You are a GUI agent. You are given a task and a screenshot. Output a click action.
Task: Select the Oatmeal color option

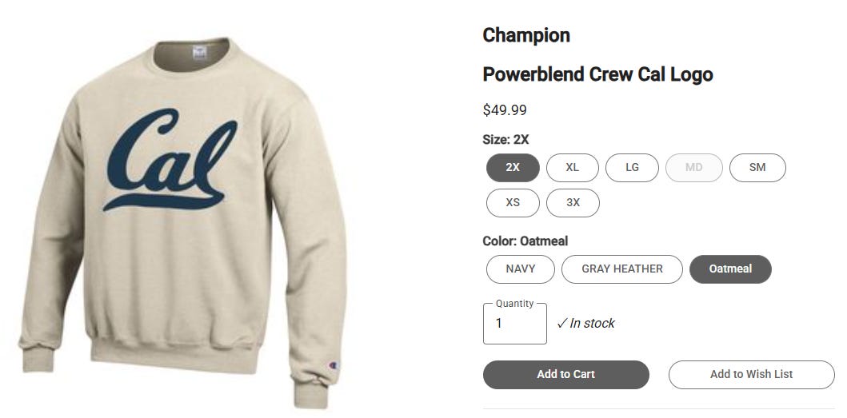click(x=730, y=269)
